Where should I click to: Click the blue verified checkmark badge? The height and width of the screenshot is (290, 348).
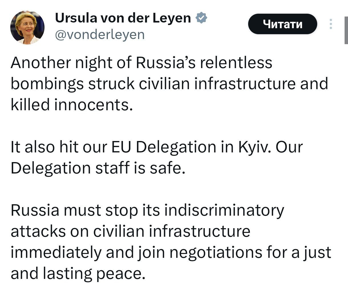(x=201, y=19)
